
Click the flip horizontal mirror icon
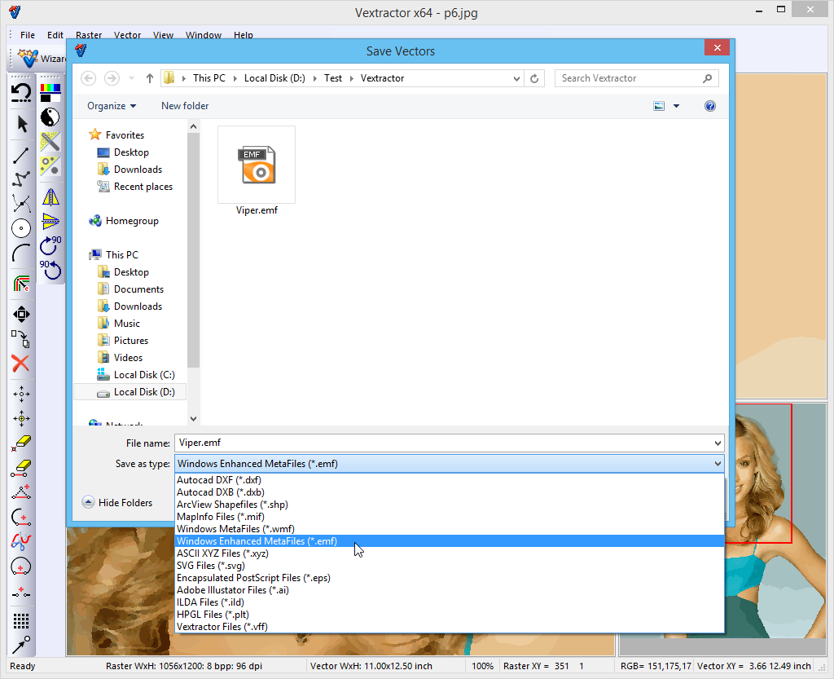click(x=50, y=197)
